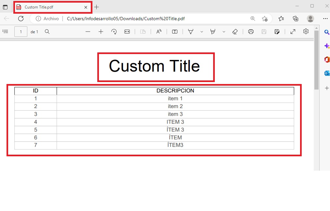Select the Custom Title.pdf tab

[53, 7]
